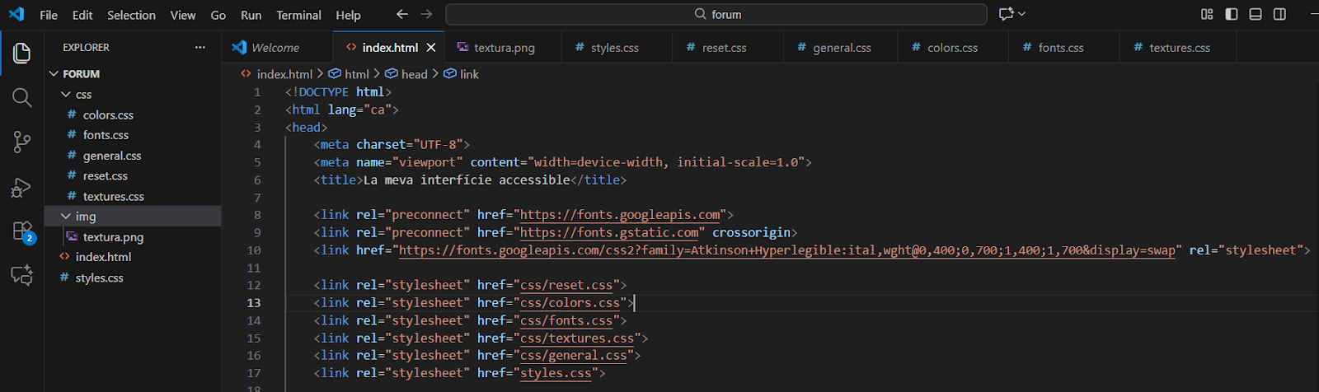
Task: Open Run and Debug view
Action: click(21, 188)
